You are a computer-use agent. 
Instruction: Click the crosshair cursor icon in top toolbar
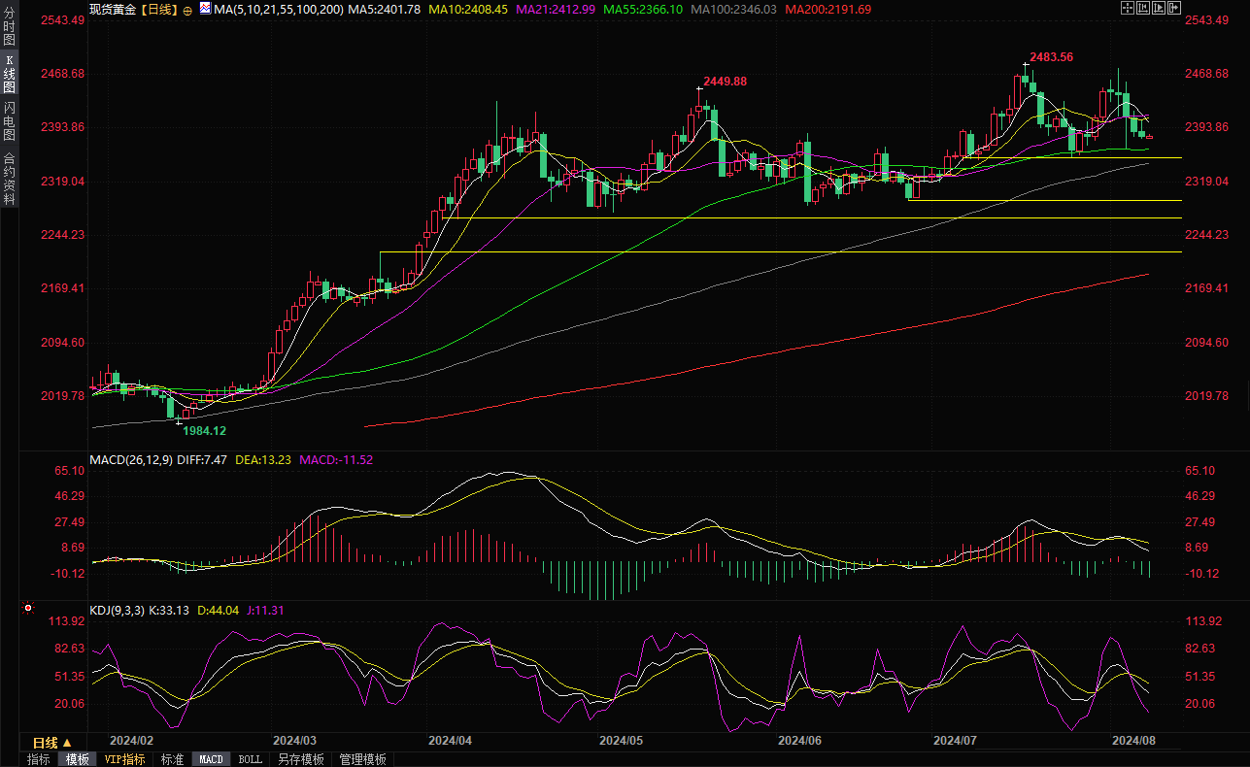[x=1127, y=8]
